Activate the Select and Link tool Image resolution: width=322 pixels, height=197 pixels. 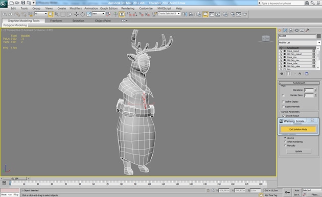coord(18,14)
